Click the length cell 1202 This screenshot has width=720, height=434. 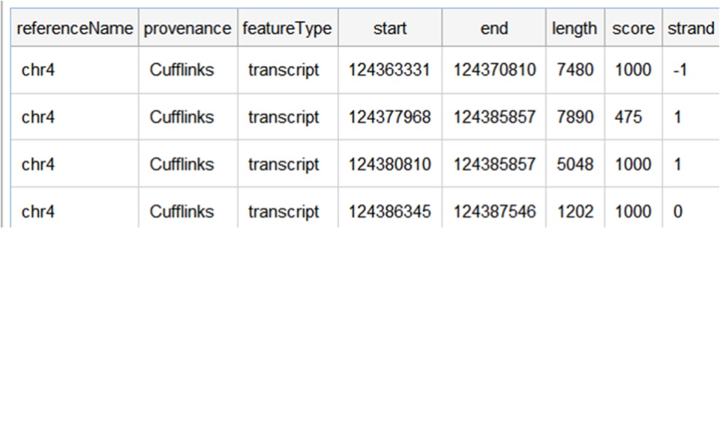(x=575, y=211)
